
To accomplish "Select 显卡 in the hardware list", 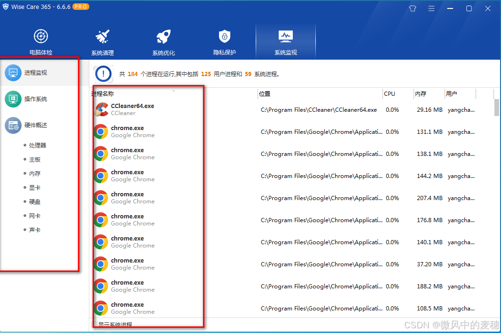I will [34, 187].
